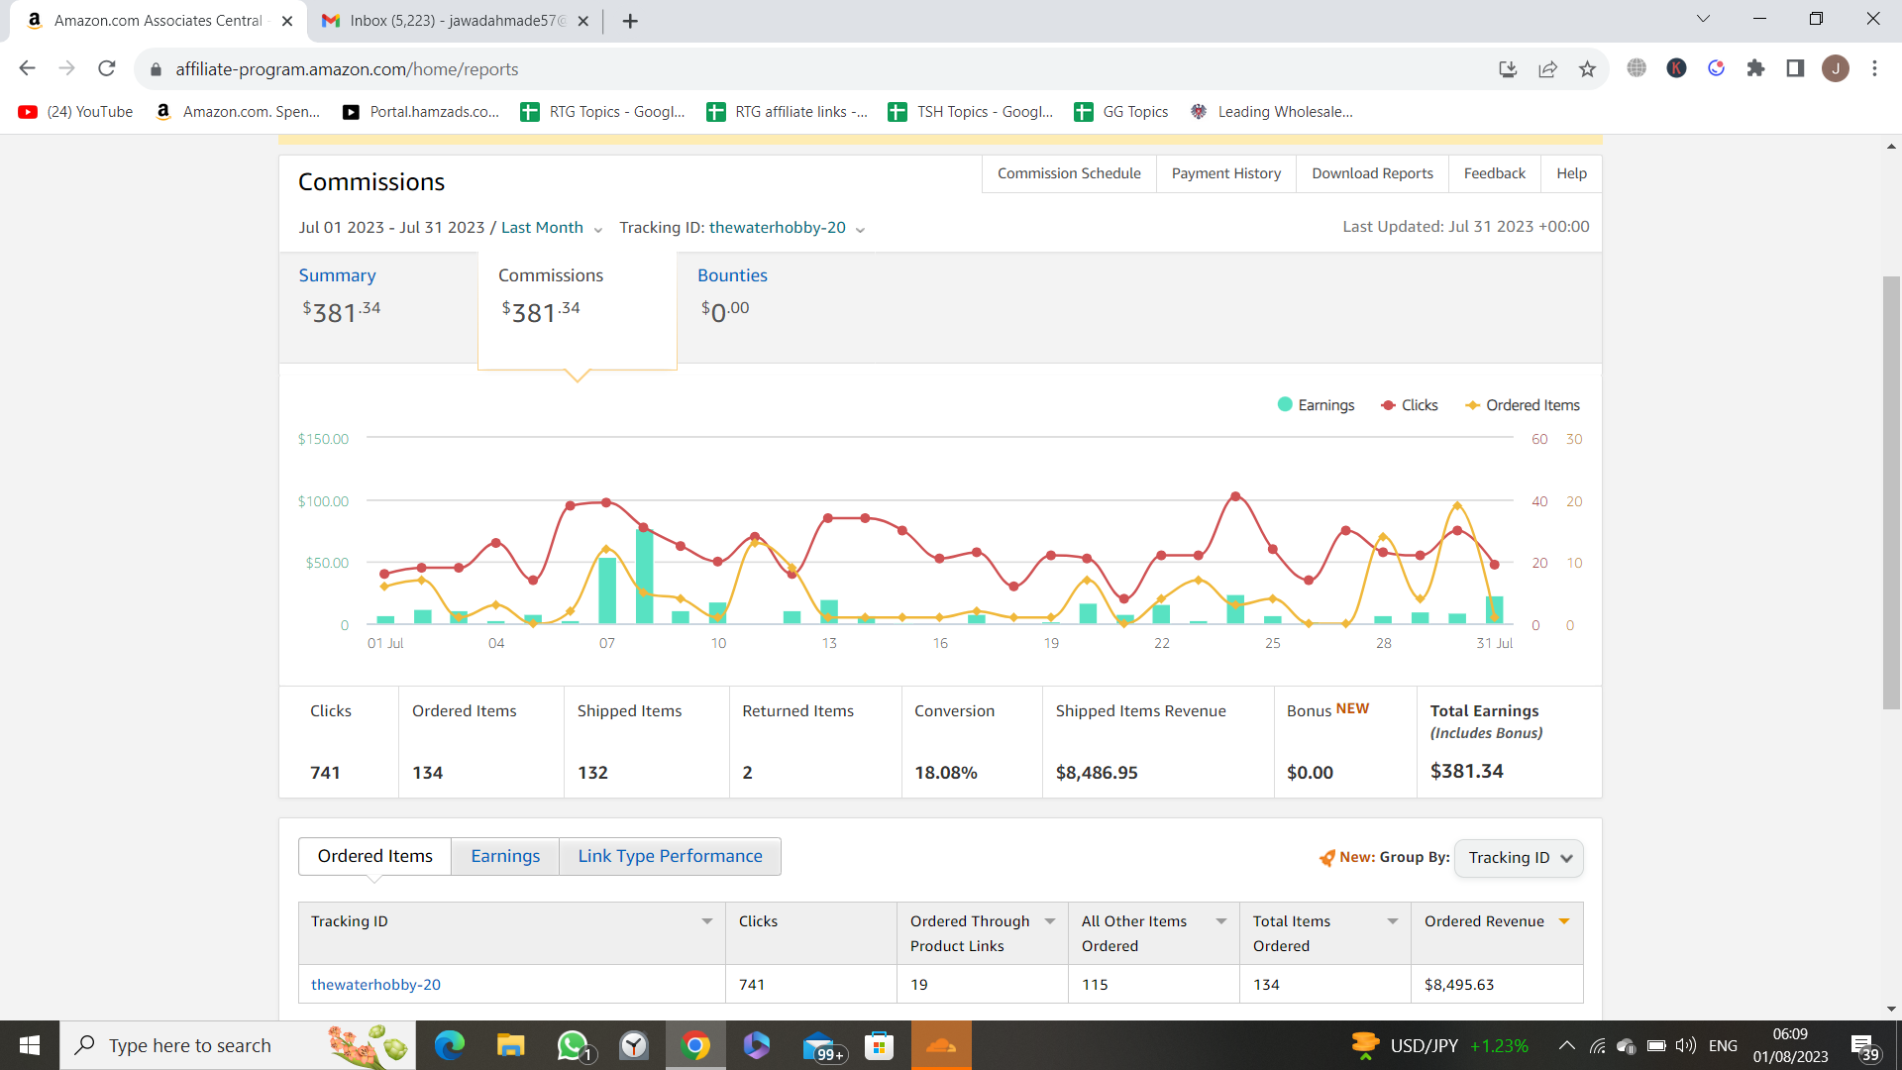
Task: Switch to Link Type Performance tab
Action: 670,856
